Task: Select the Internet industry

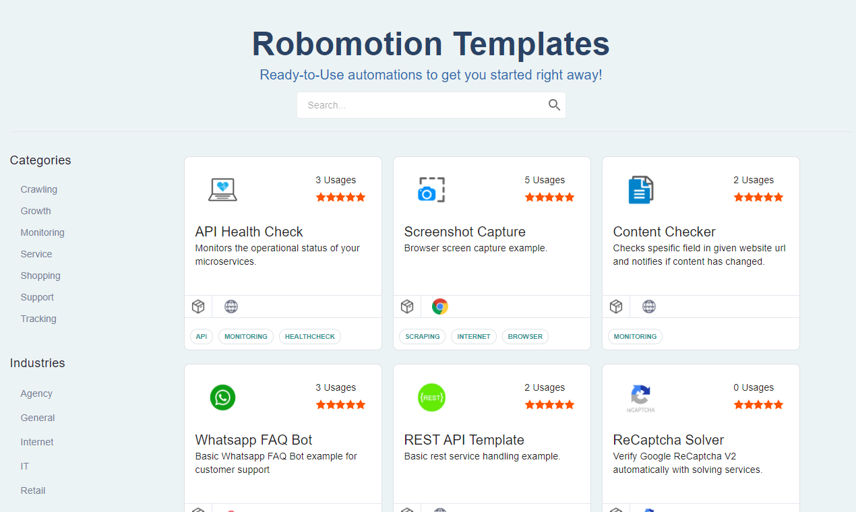Action: click(x=37, y=442)
